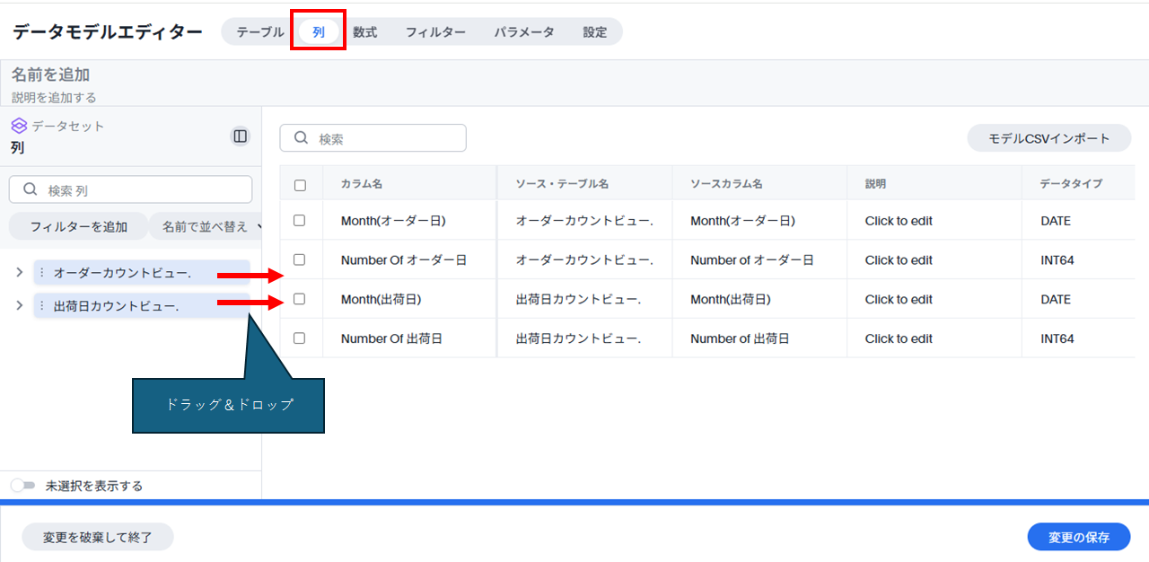Expand the 出荷日カウントビュー. tree node
This screenshot has width=1149, height=562.
pos(20,306)
